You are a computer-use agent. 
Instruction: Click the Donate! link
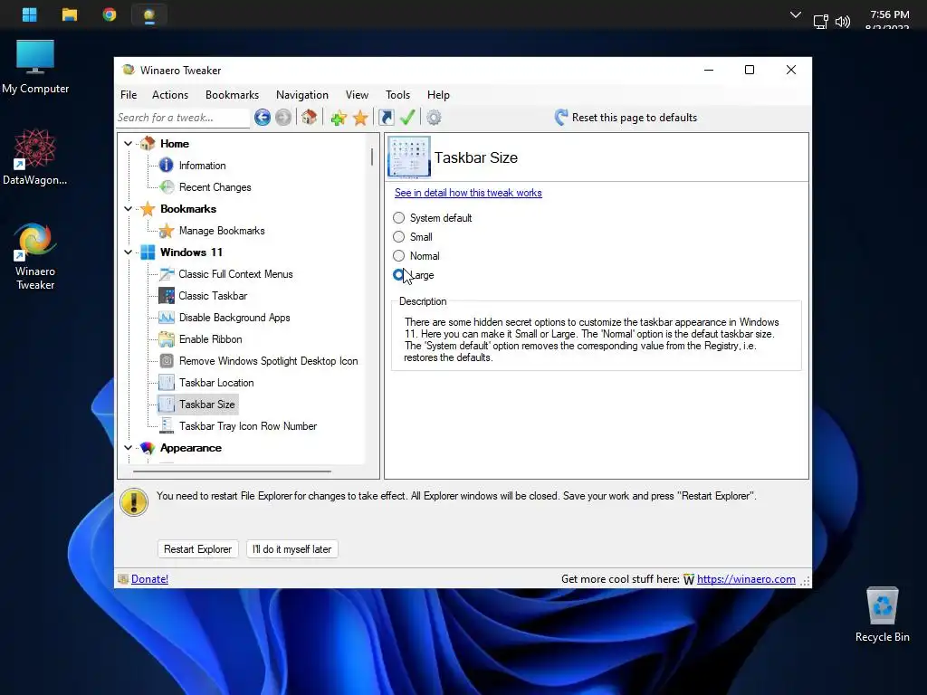(149, 579)
